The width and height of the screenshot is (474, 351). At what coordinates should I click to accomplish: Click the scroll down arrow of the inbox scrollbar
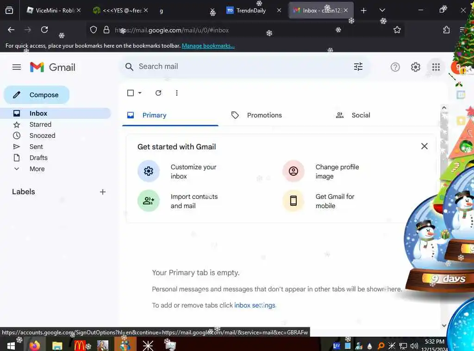coord(444,325)
